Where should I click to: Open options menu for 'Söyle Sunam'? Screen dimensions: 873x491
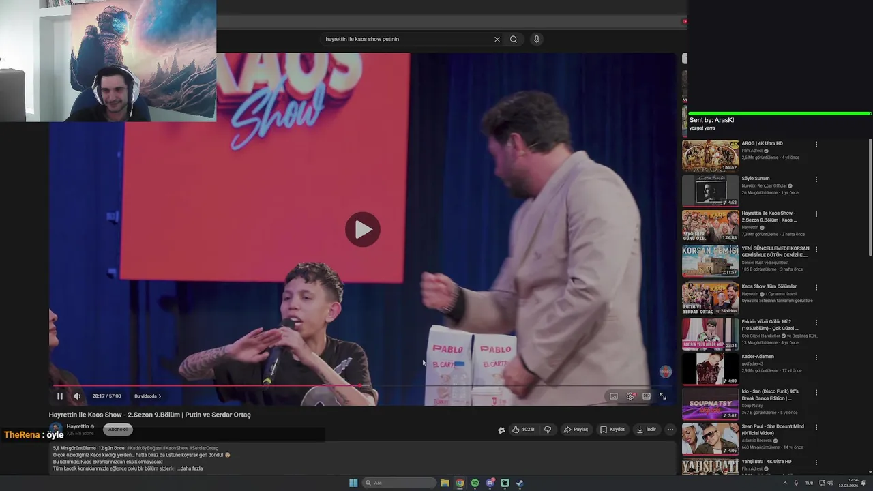pyautogui.click(x=816, y=179)
